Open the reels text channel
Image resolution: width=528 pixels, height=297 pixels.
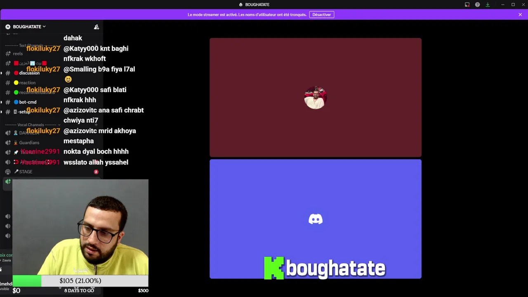(17, 54)
